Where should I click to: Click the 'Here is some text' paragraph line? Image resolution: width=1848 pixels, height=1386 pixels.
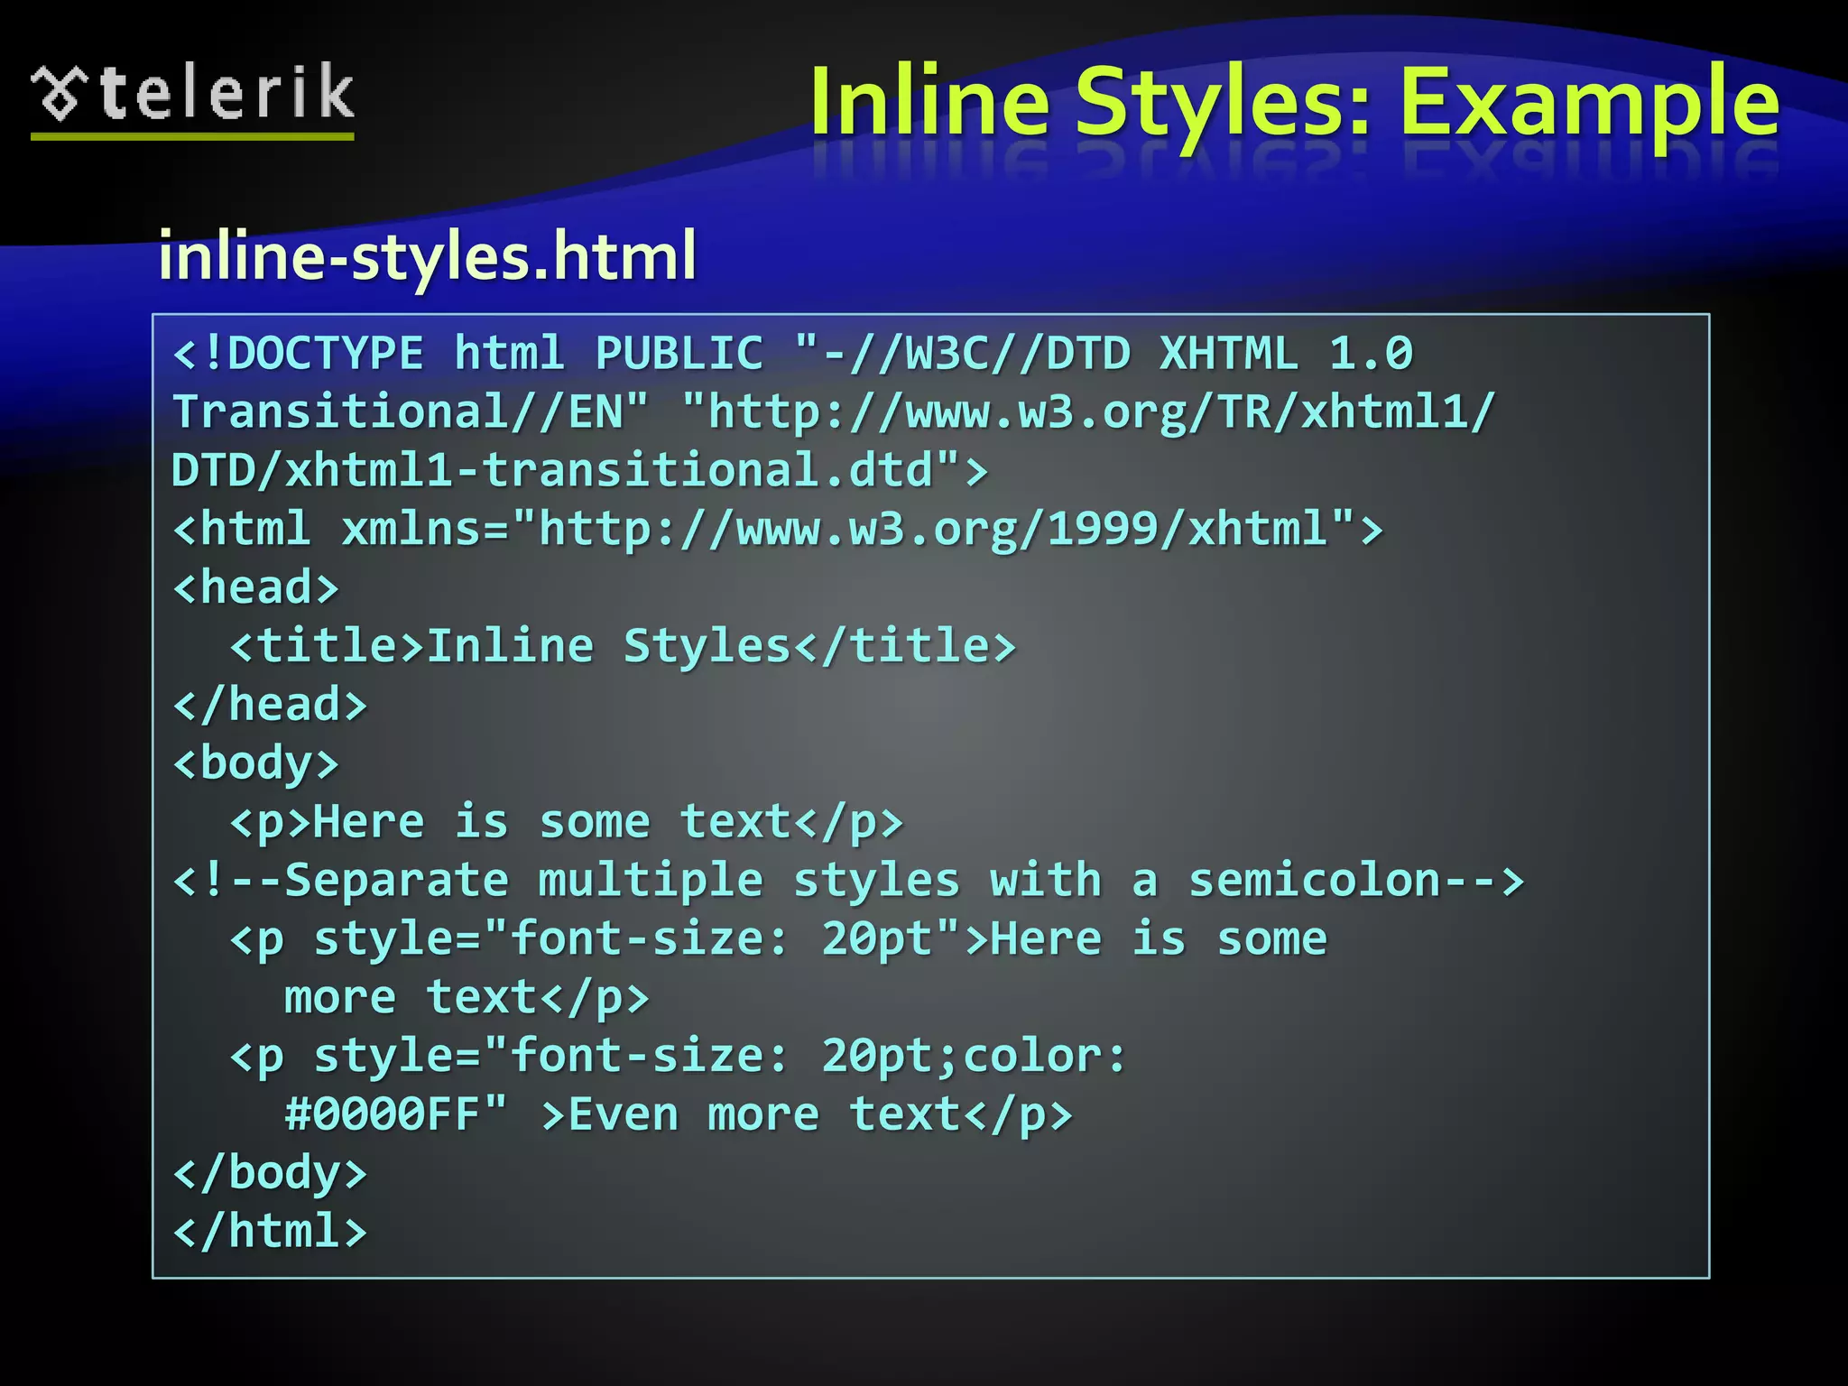566,822
